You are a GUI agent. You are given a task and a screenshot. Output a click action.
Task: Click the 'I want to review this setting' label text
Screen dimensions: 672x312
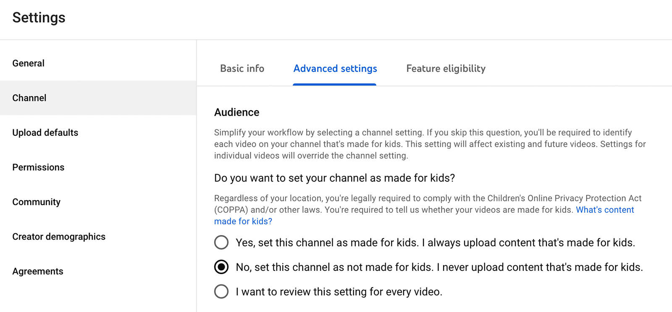[x=339, y=292]
